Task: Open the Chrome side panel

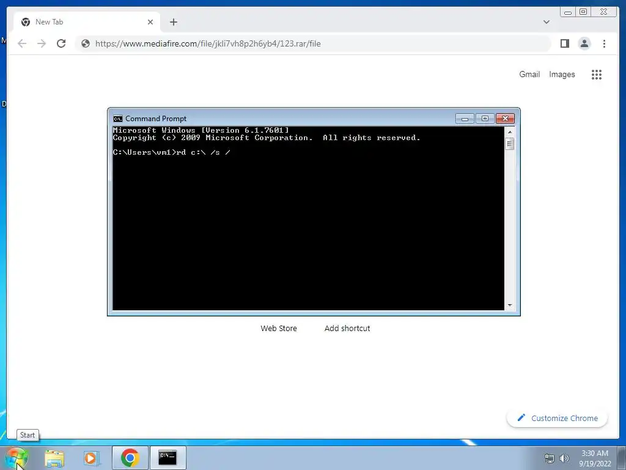Action: tap(564, 43)
